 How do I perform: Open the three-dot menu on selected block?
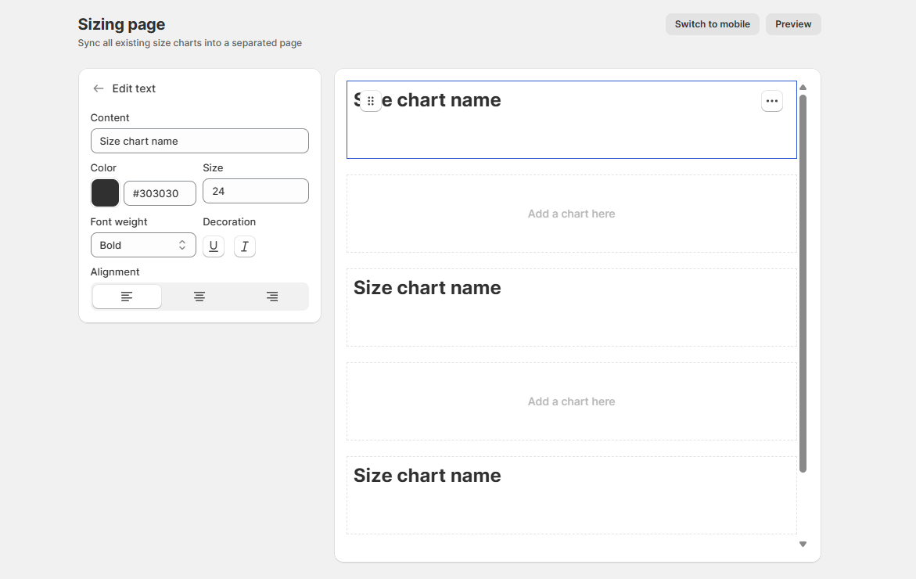coord(771,101)
